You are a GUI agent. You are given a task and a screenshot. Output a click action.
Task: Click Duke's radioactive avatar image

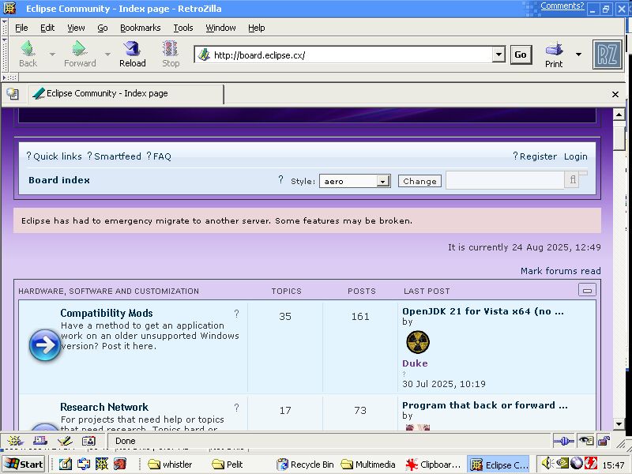[x=417, y=342]
